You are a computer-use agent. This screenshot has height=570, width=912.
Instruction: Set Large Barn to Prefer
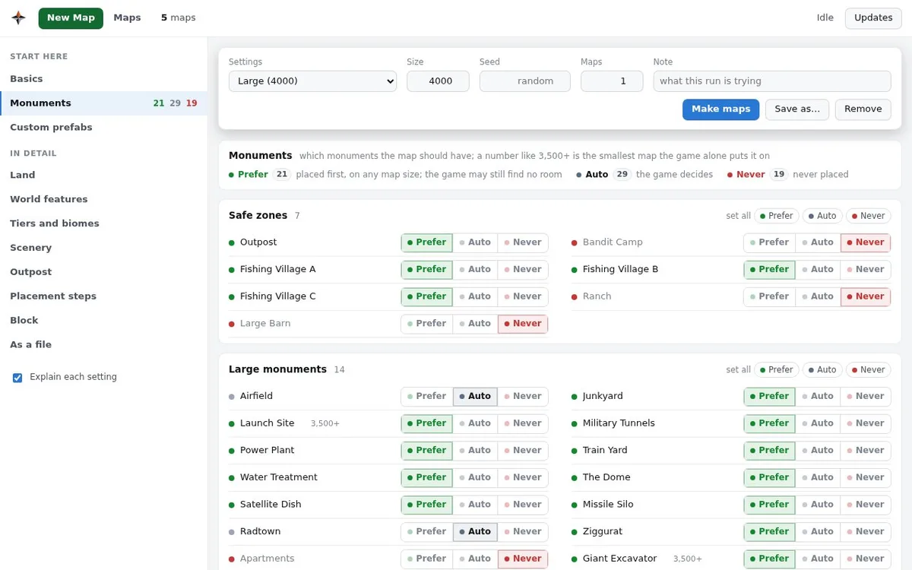(427, 324)
